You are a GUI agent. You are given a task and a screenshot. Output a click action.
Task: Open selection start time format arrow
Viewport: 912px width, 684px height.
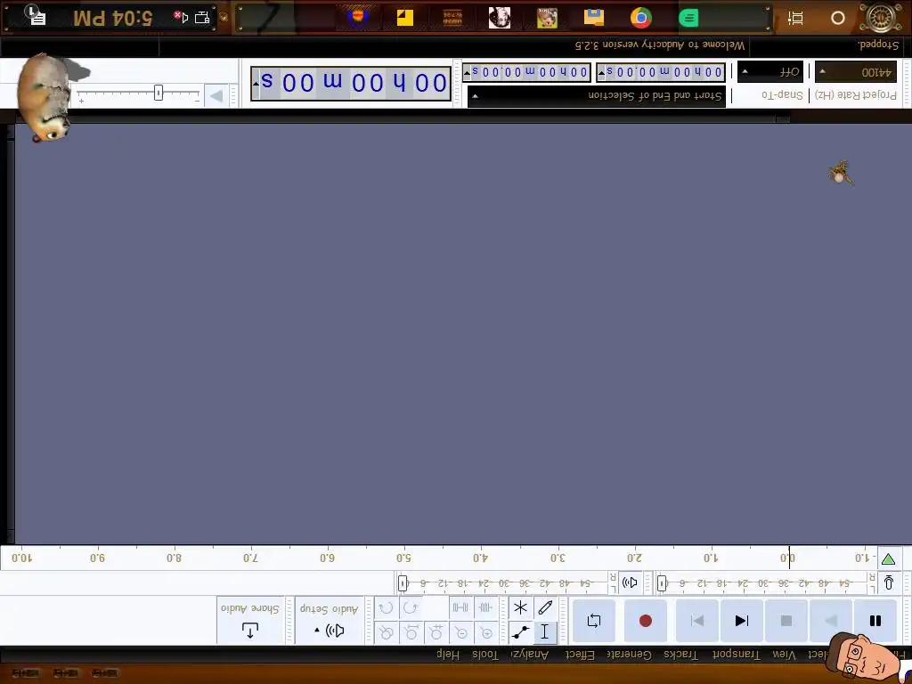click(x=602, y=73)
